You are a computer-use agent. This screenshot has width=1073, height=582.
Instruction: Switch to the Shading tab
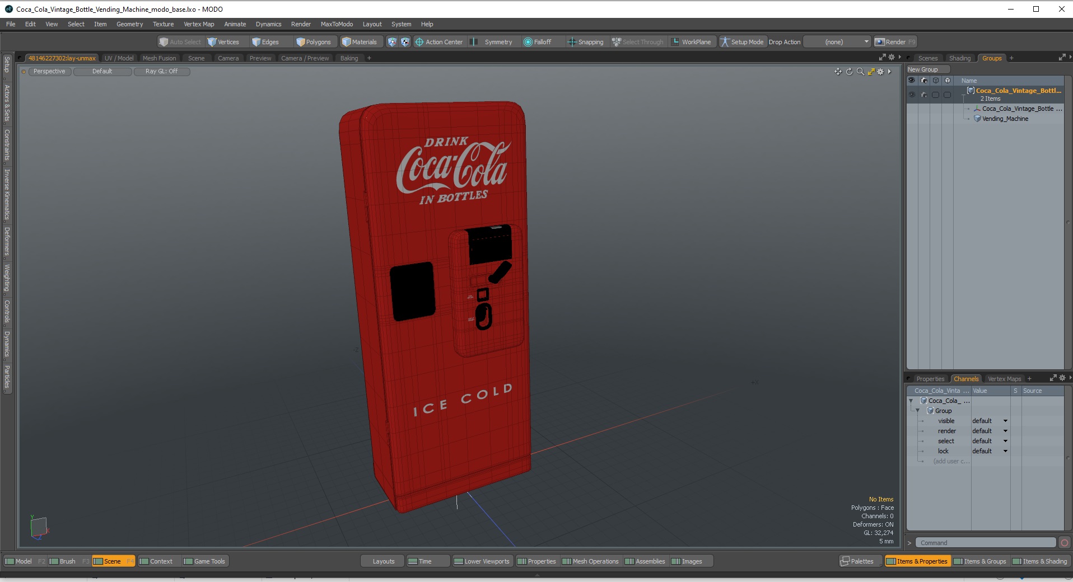pos(959,58)
